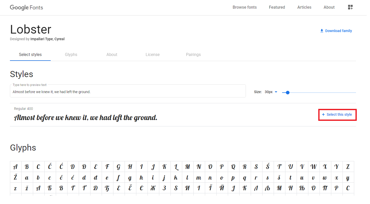This screenshot has height=204, width=370.
Task: Select the uppercase Đ glyph cell
Action: pos(84,167)
